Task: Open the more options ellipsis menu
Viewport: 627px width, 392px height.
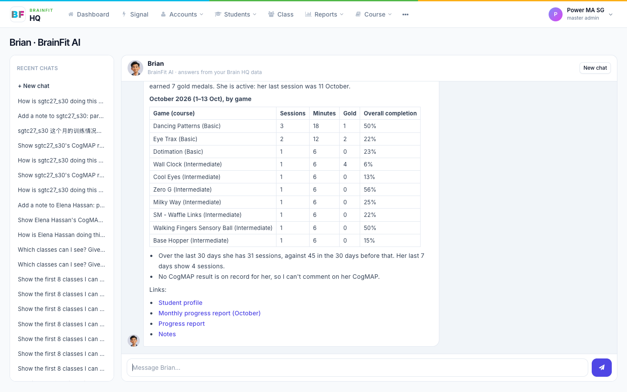Action: click(405, 14)
